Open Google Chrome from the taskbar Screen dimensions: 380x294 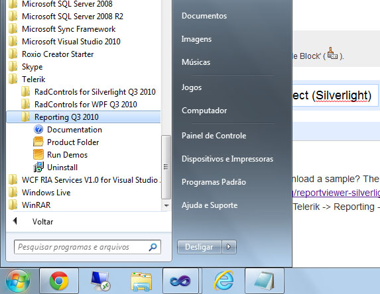click(x=59, y=281)
